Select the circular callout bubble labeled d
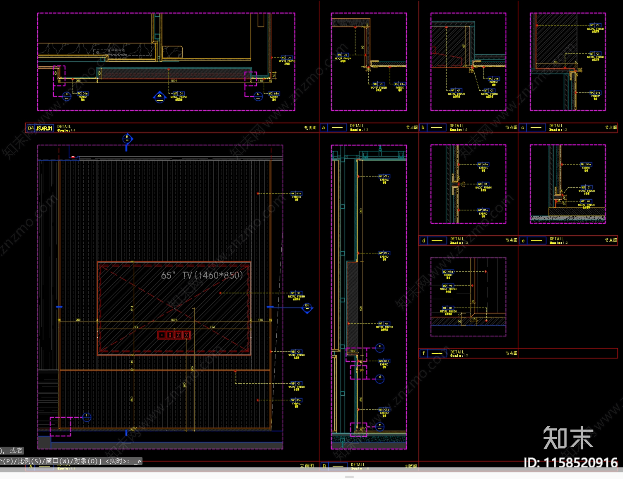The width and height of the screenshot is (623, 479). click(x=380, y=378)
